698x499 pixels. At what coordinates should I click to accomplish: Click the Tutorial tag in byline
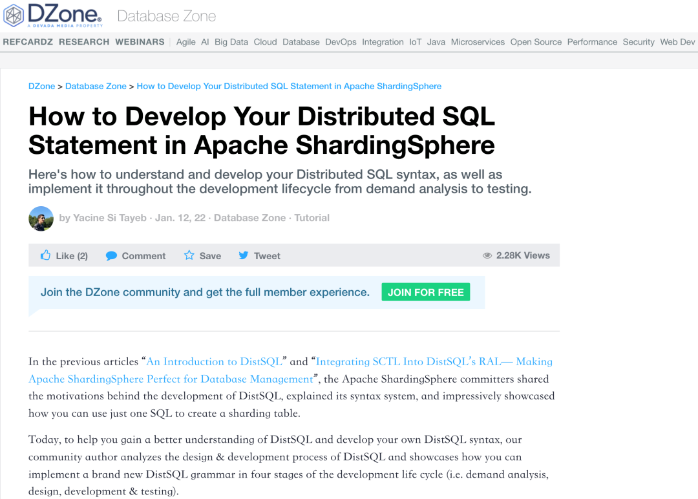click(x=312, y=218)
